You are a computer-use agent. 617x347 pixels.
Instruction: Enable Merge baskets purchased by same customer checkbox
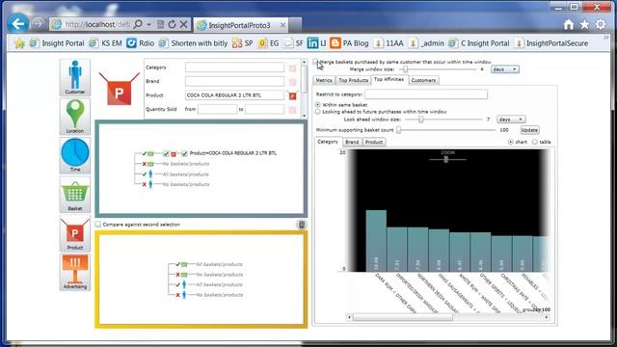click(315, 62)
